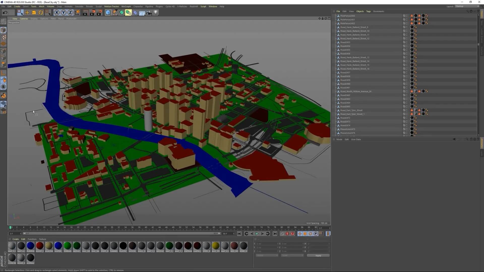The image size is (484, 272).
Task: Click the Apply button
Action: (x=318, y=255)
